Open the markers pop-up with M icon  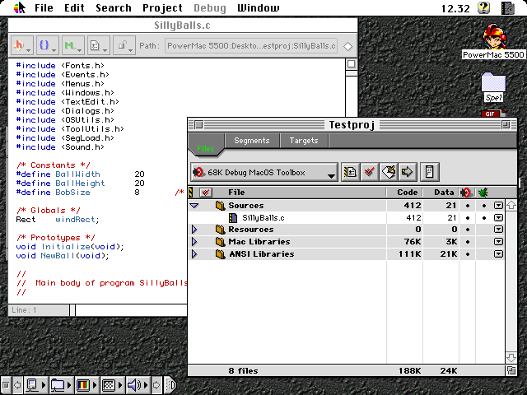72,45
